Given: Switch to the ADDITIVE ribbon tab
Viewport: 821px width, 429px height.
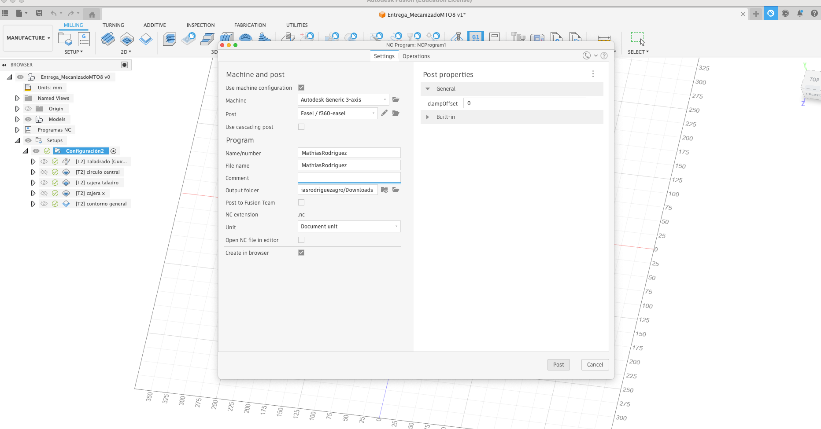Looking at the screenshot, I should 155,25.
